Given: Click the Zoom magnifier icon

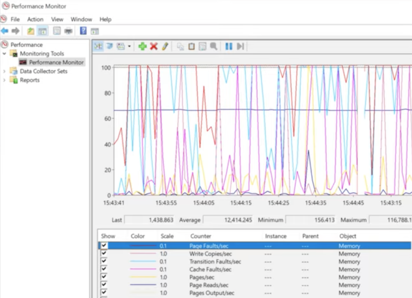Looking at the screenshot, I should point(214,46).
